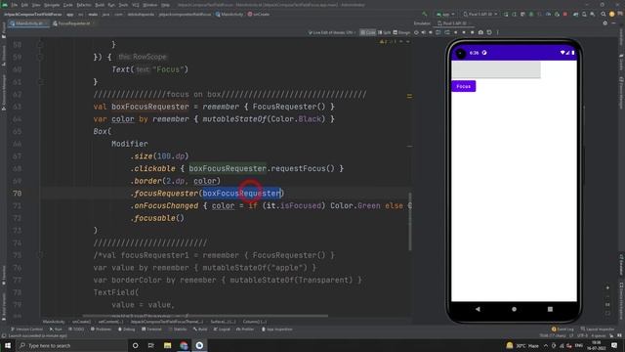625x352 pixels.
Task: Open the Logcat tool window
Action: point(222,330)
